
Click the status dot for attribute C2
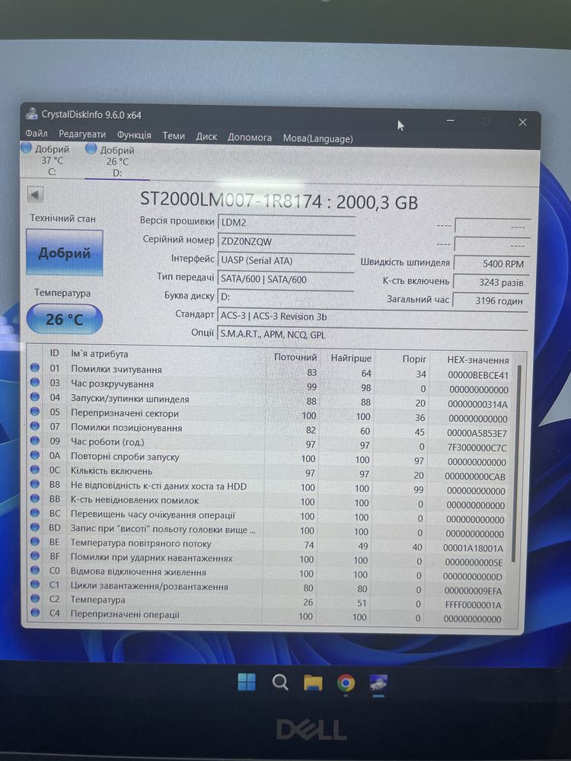(34, 599)
